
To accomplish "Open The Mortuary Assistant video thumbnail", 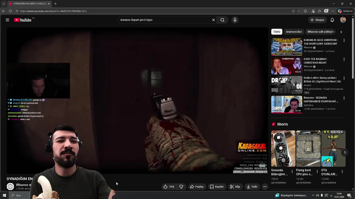I will point(286,47).
